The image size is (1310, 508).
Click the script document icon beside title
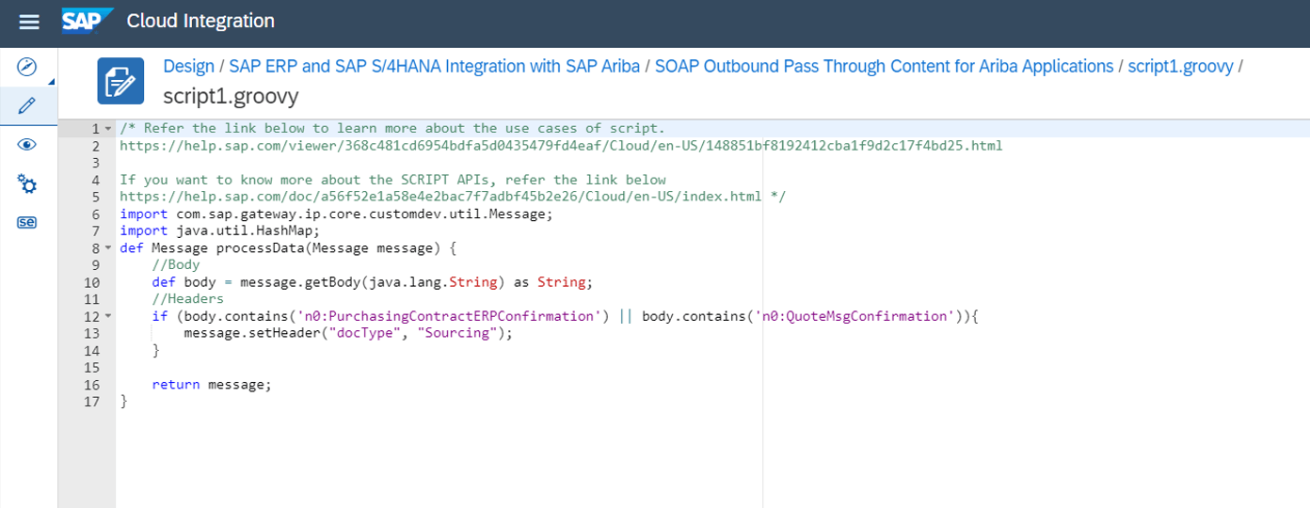point(120,81)
